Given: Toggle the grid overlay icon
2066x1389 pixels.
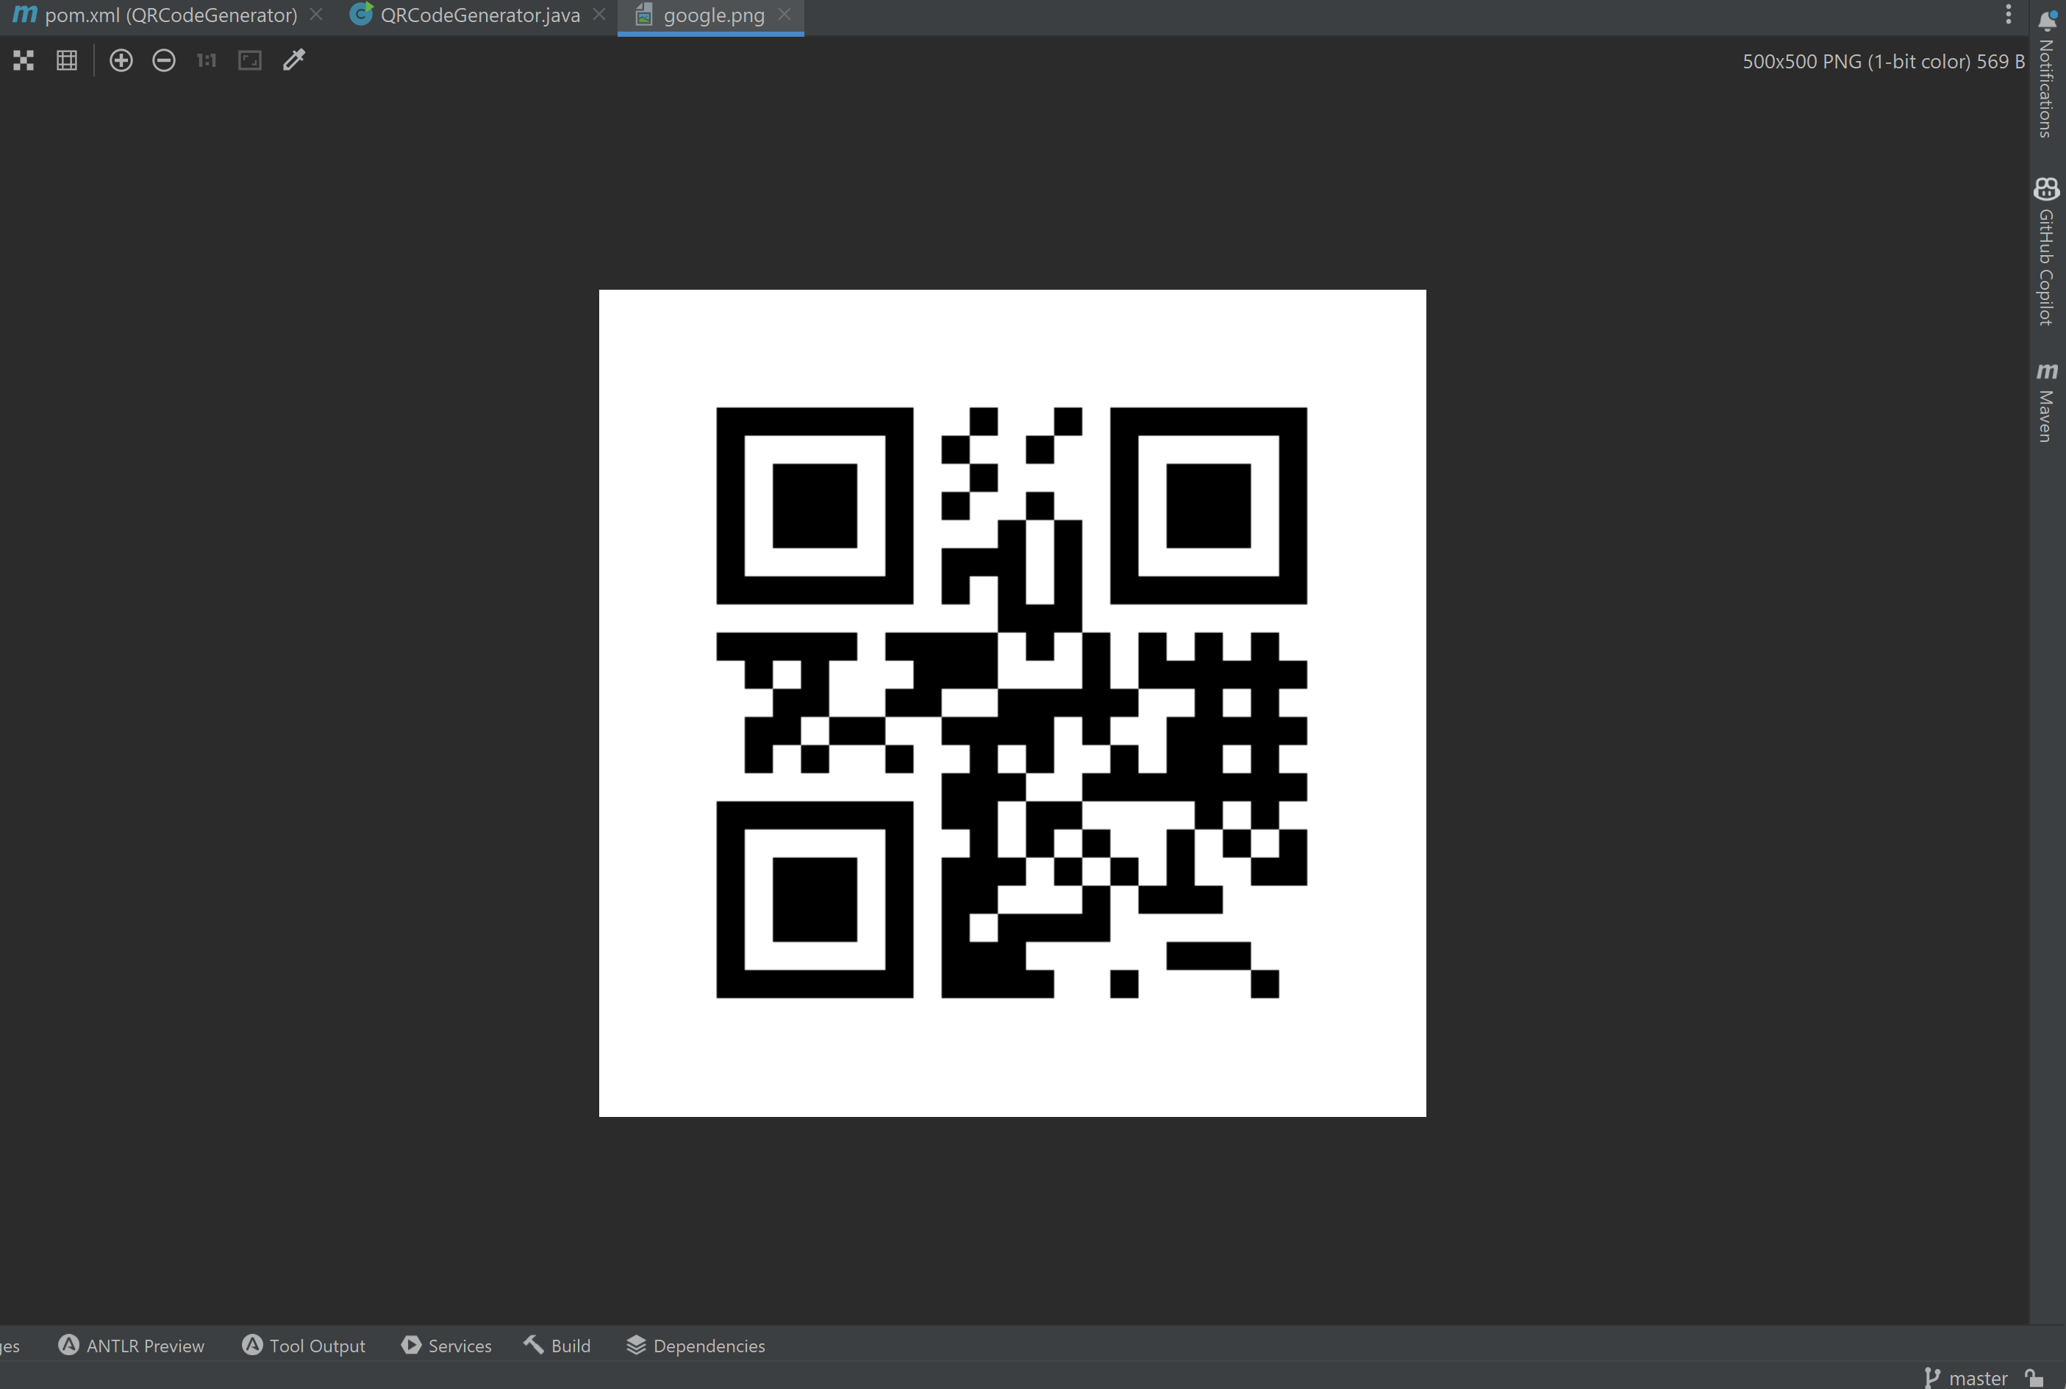Looking at the screenshot, I should [68, 60].
